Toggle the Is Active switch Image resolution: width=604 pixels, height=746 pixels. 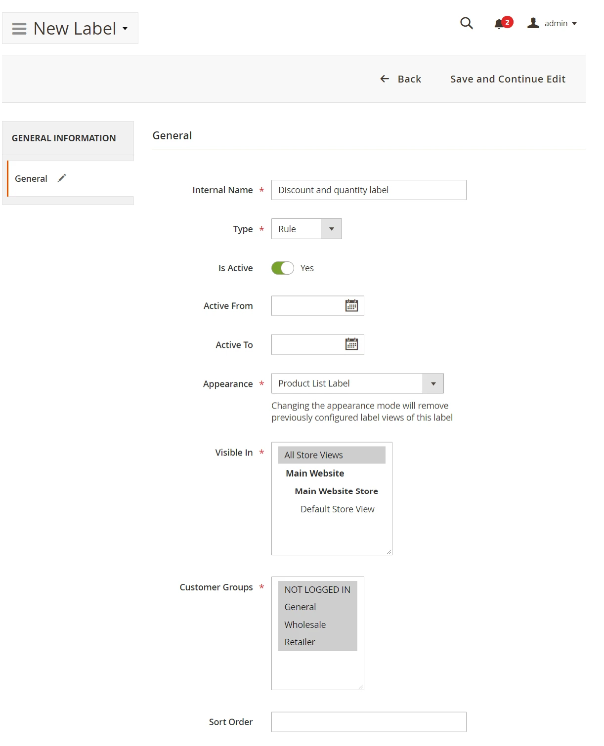[283, 268]
